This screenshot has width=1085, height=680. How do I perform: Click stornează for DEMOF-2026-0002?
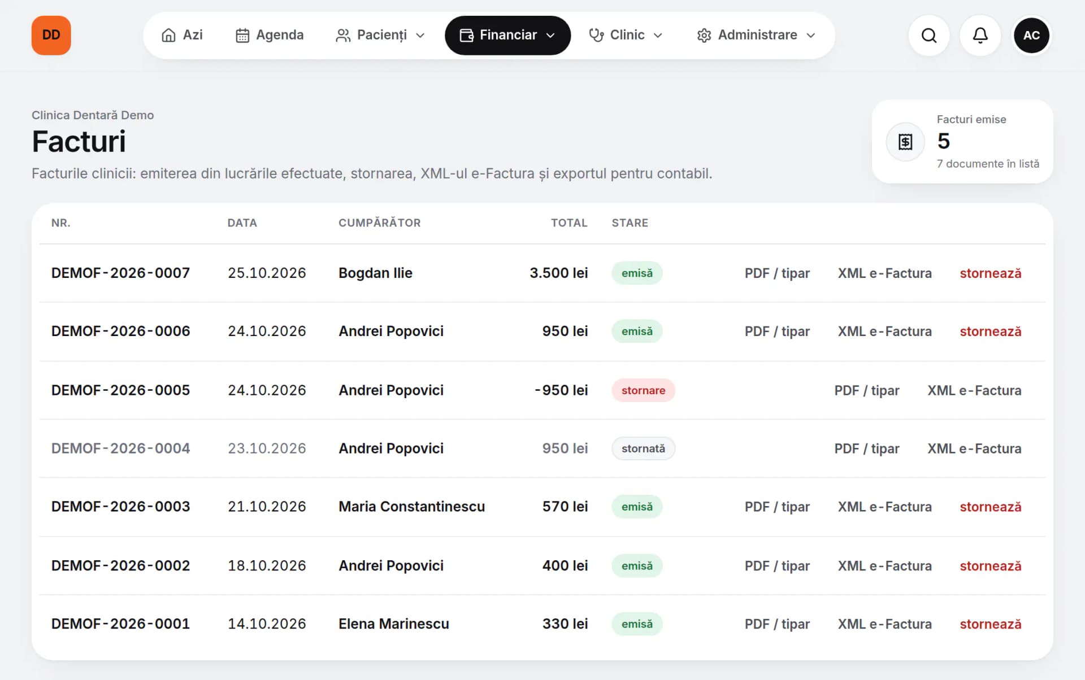pyautogui.click(x=990, y=566)
